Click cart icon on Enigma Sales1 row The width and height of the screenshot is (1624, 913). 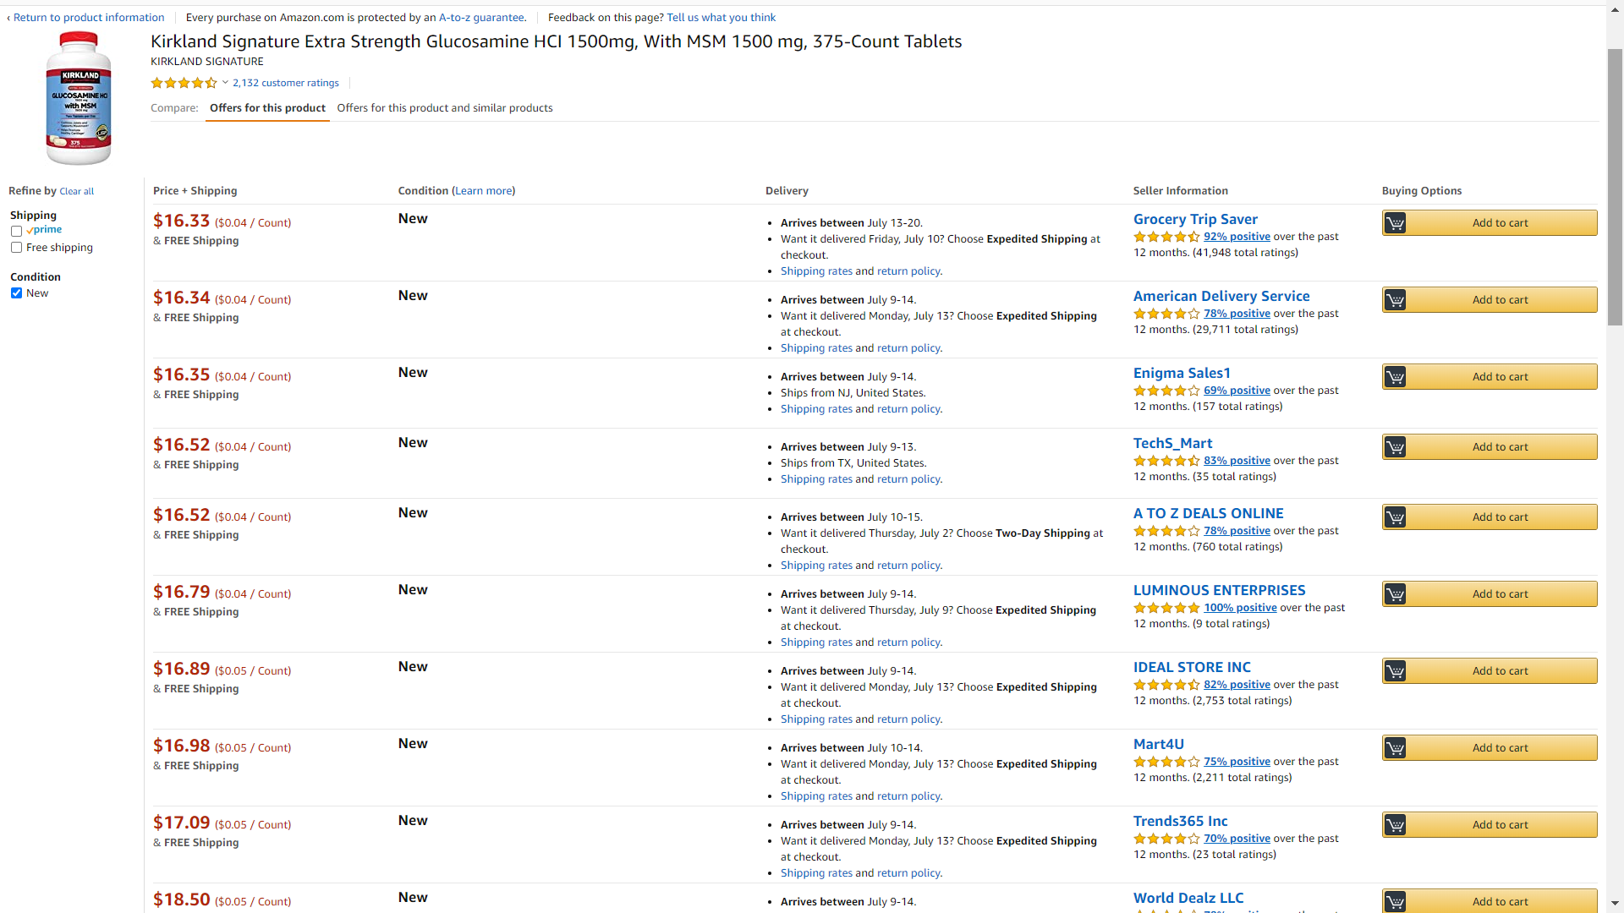point(1396,377)
